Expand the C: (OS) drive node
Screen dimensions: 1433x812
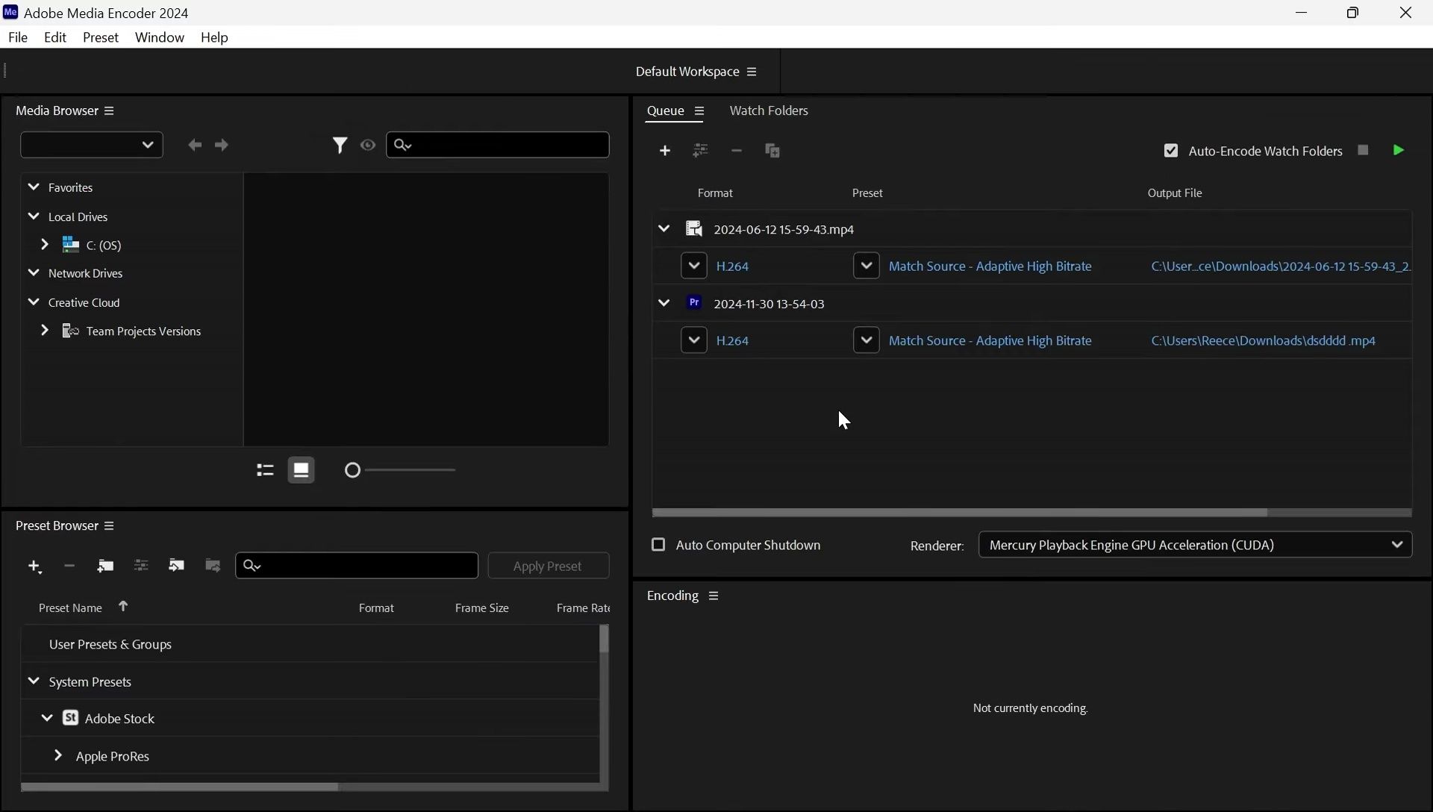pyautogui.click(x=44, y=245)
